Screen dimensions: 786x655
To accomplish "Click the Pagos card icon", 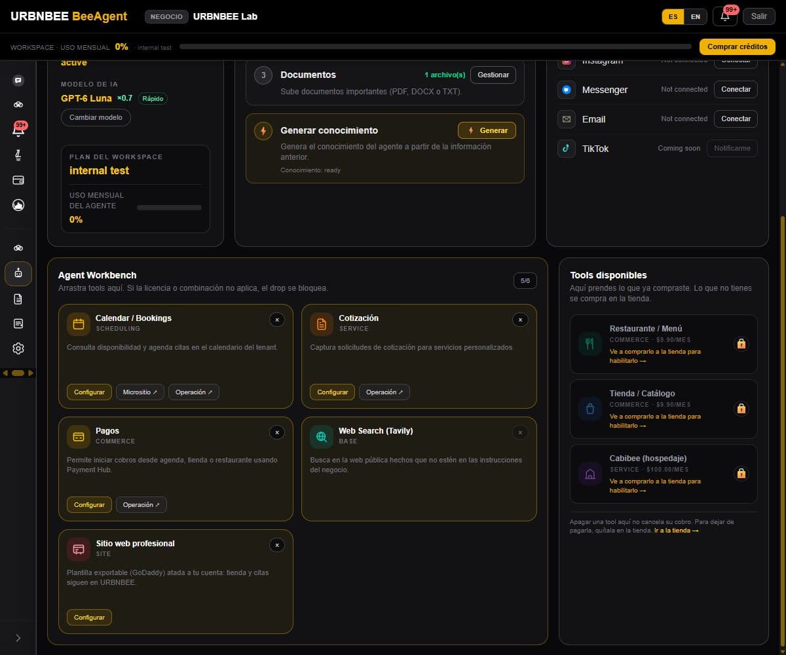I will [x=79, y=437].
